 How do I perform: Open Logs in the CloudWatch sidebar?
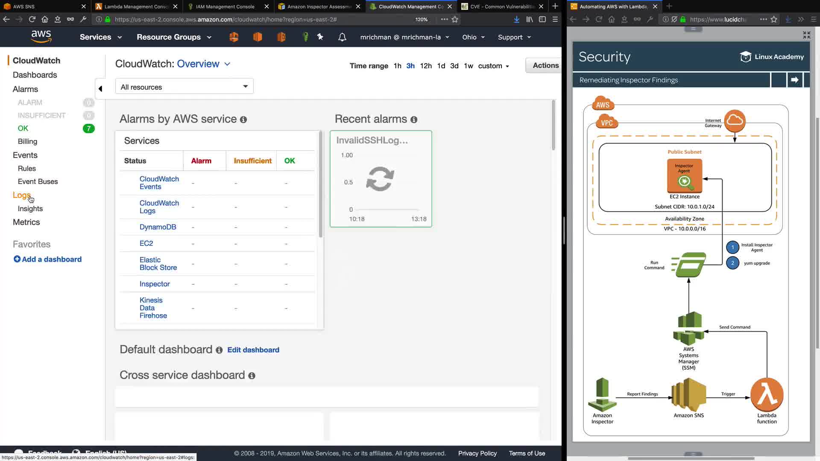coord(21,195)
